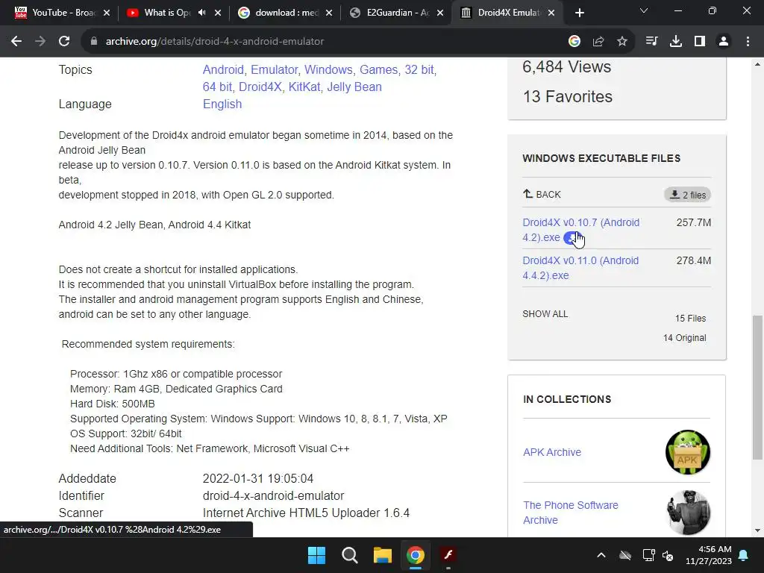The height and width of the screenshot is (573, 764).
Task: Share this page via address bar icon
Action: point(598,42)
